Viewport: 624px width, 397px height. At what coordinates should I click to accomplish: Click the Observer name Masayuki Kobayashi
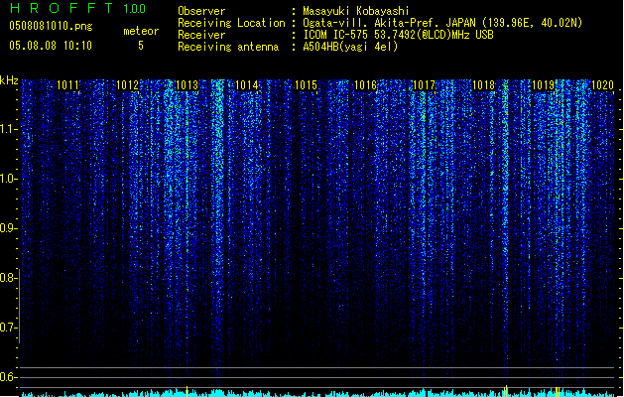pos(356,11)
